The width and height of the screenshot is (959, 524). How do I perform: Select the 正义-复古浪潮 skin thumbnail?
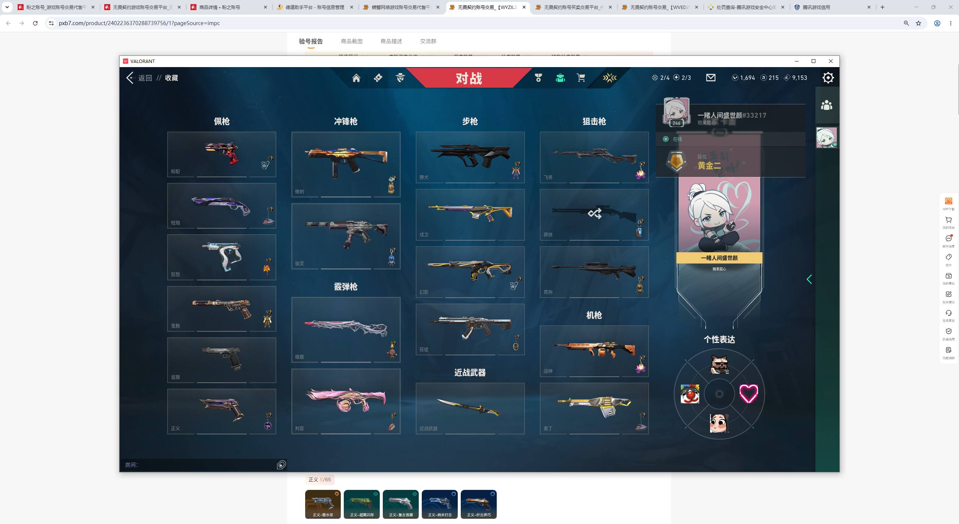[x=401, y=504]
